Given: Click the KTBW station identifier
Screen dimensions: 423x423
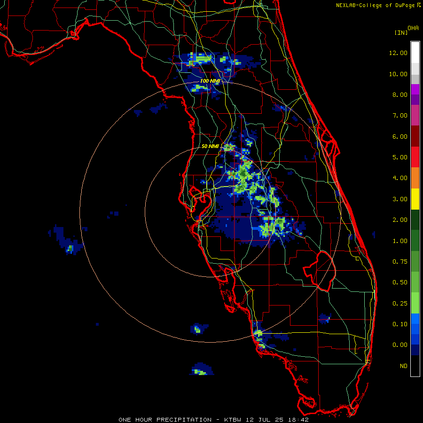Looking at the screenshot, I should pos(233,420).
